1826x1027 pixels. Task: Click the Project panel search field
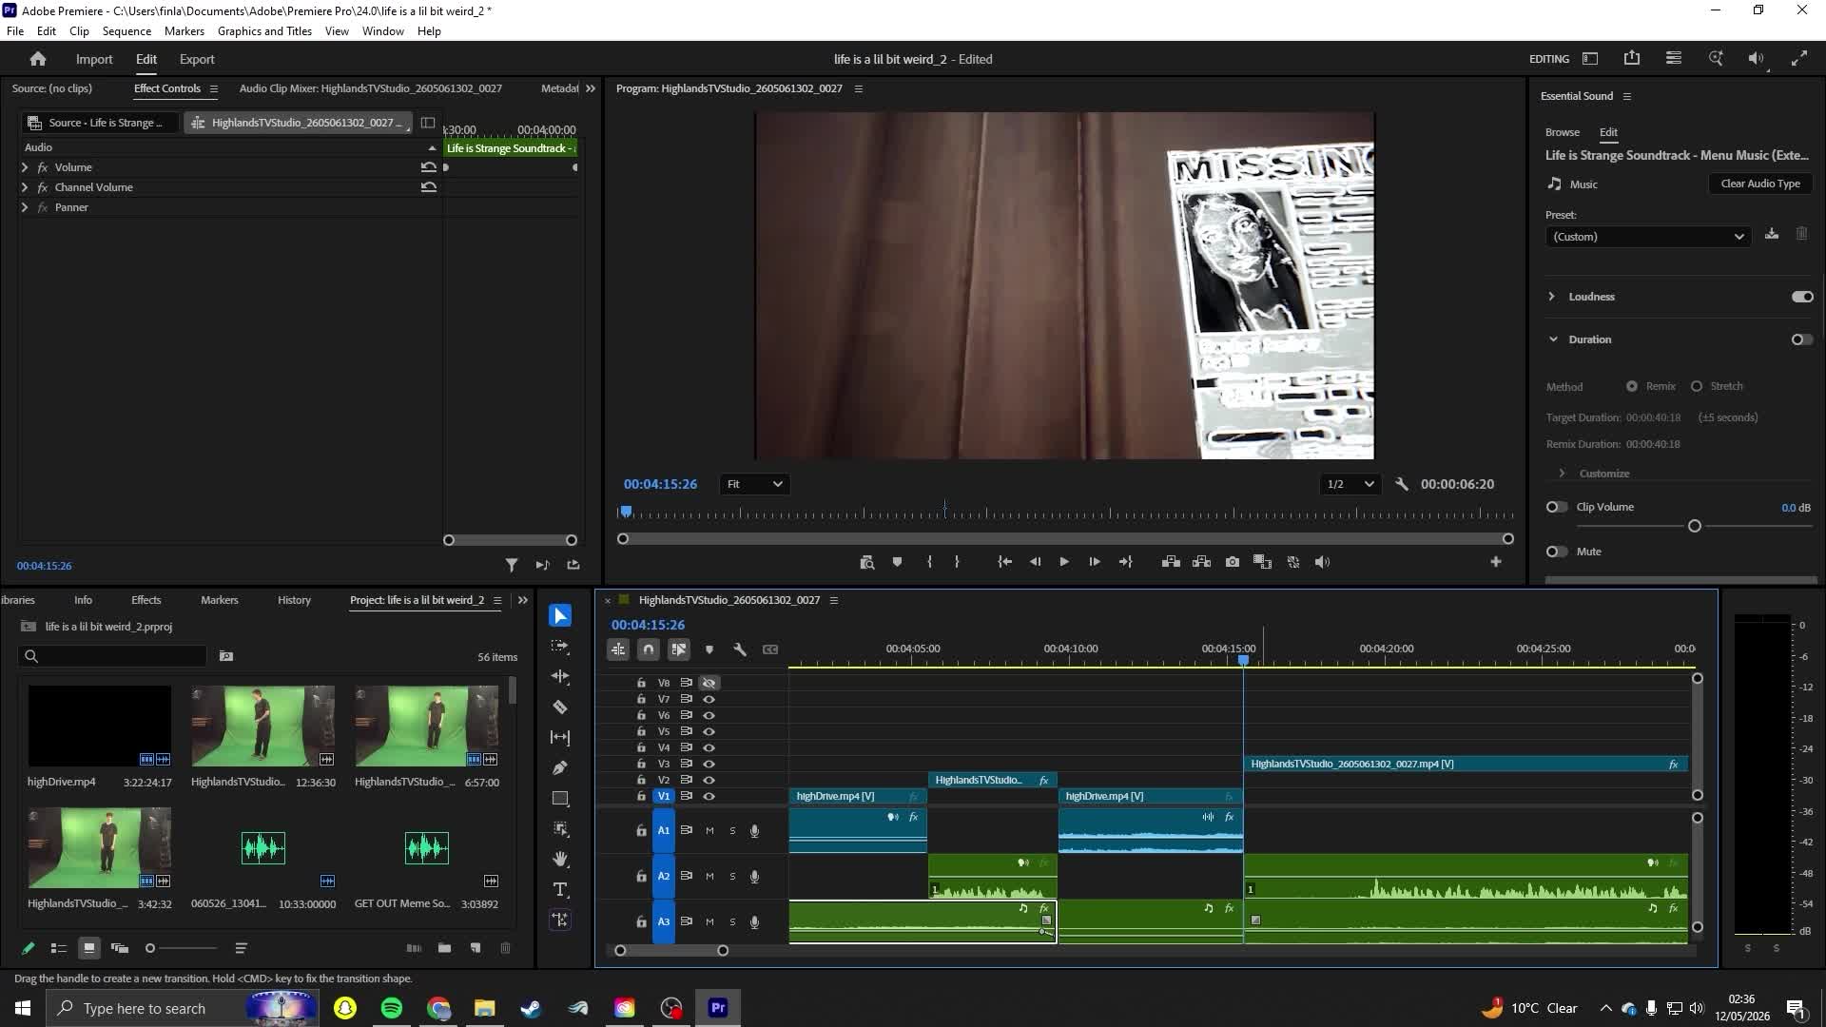[112, 656]
